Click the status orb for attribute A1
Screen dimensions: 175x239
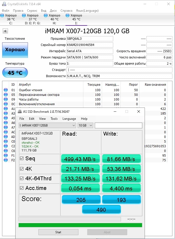click(x=6, y=109)
